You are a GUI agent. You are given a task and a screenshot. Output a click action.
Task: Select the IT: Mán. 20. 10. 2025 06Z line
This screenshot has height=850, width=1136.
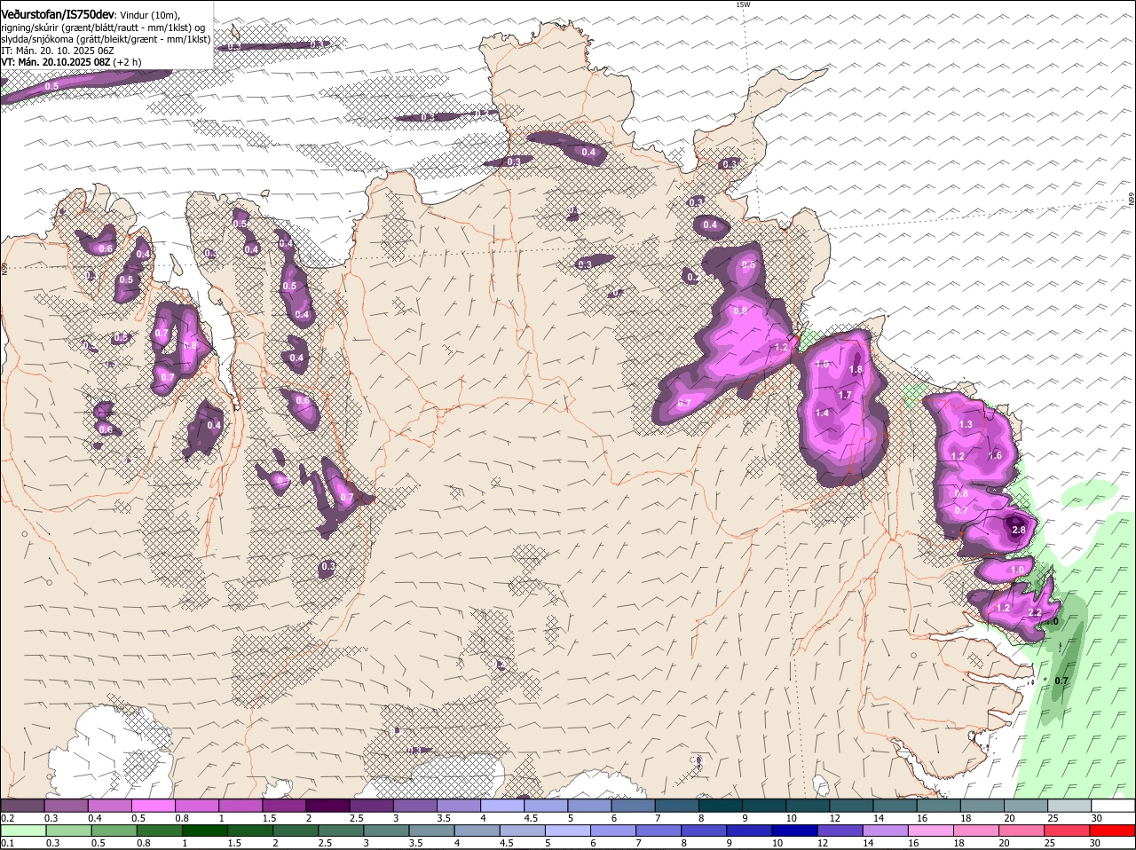[x=57, y=51]
